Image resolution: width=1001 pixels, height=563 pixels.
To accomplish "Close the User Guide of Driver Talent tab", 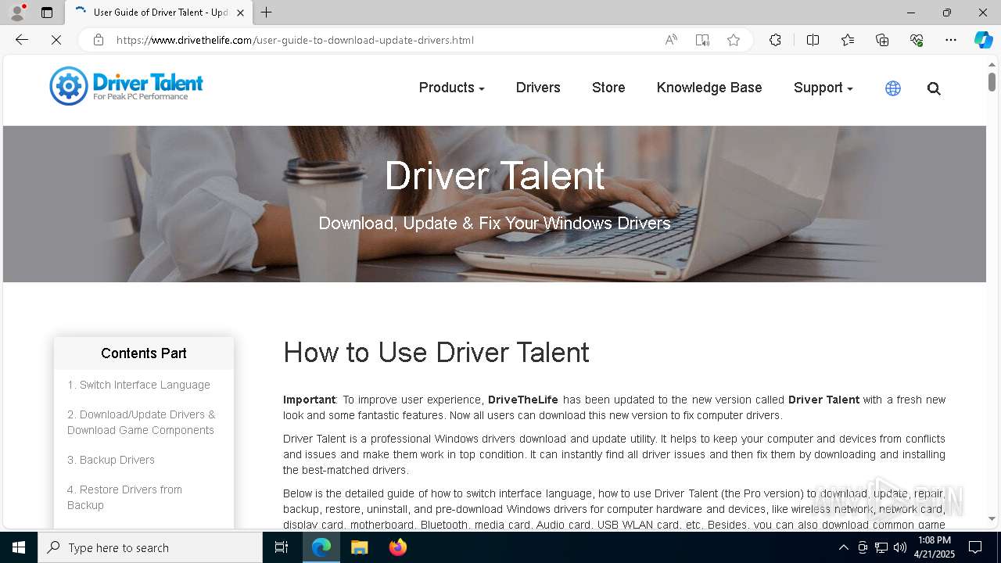I will click(x=241, y=13).
